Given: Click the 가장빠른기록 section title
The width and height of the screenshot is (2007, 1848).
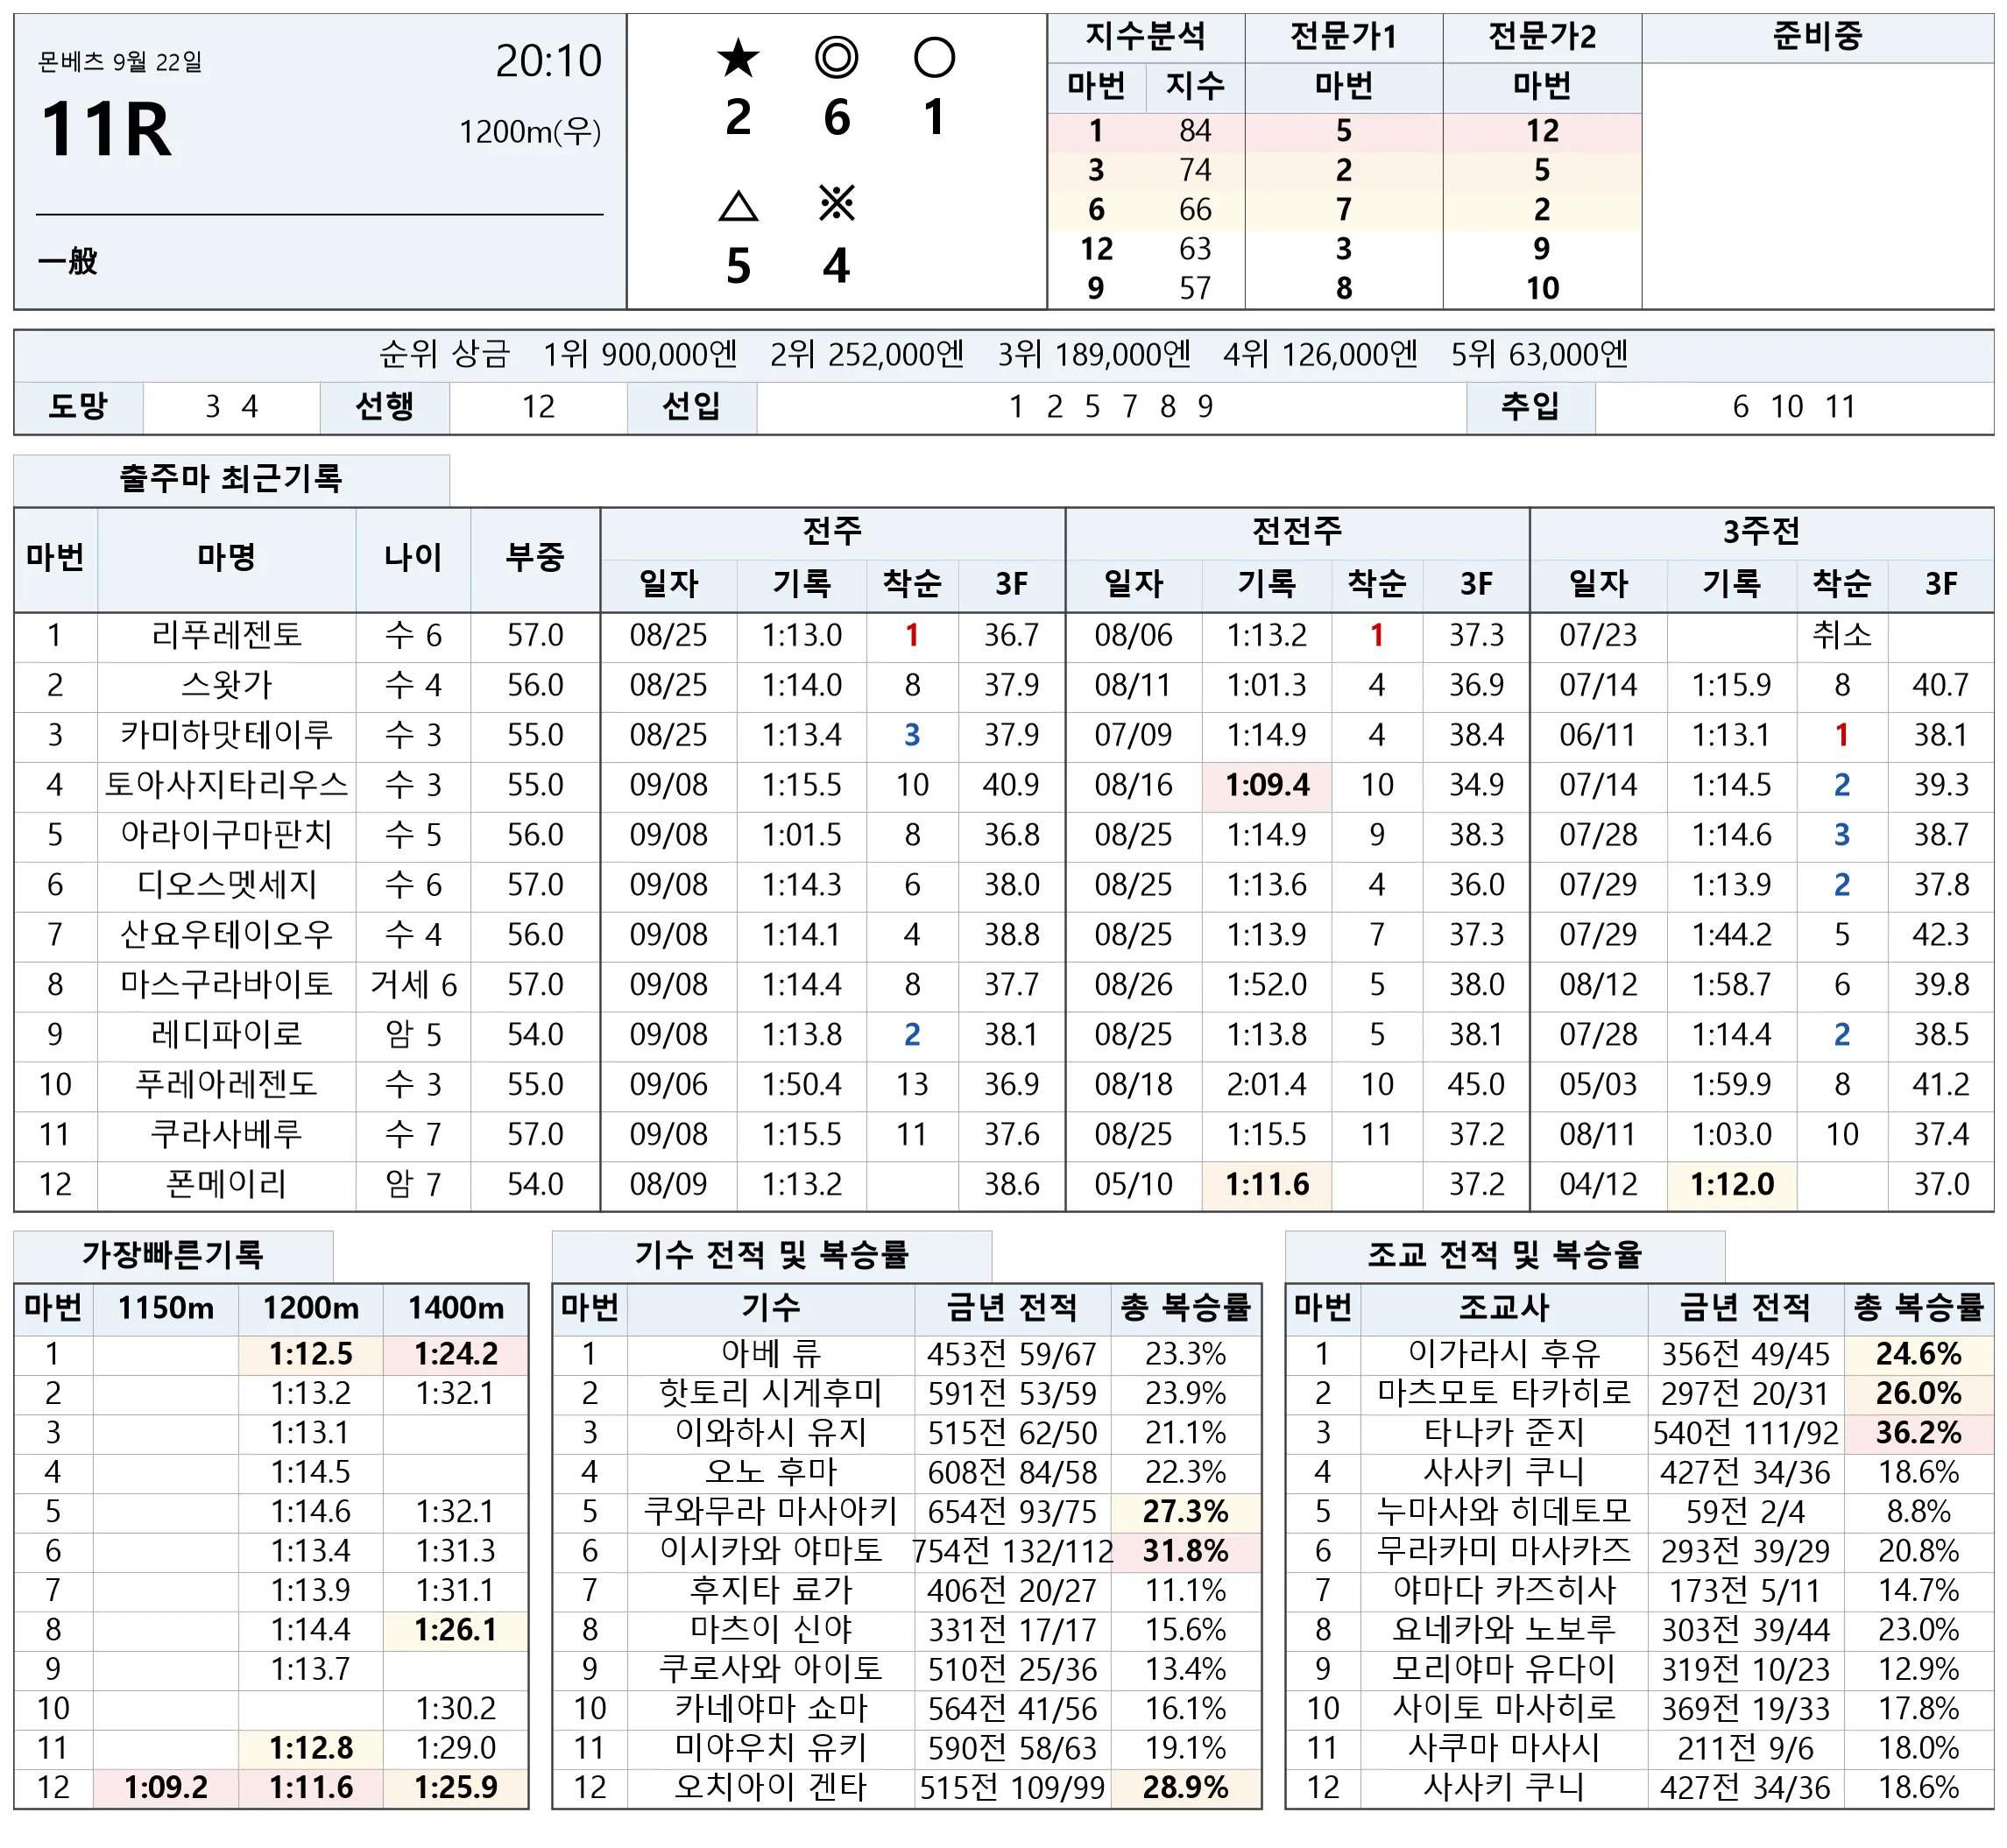Looking at the screenshot, I should [173, 1255].
